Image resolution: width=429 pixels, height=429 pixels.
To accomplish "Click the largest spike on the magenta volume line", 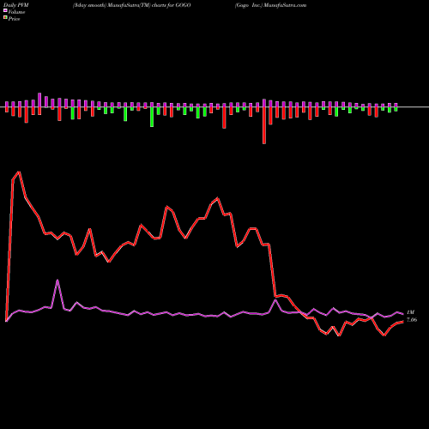I will 57,281.
